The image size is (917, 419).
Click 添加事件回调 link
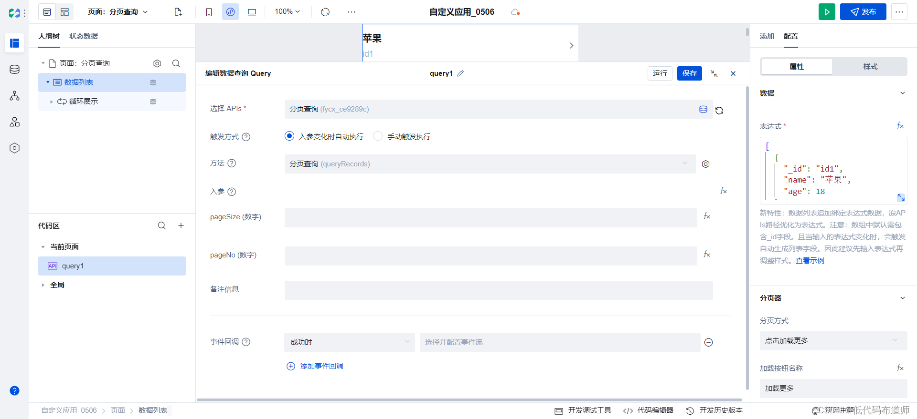[315, 366]
